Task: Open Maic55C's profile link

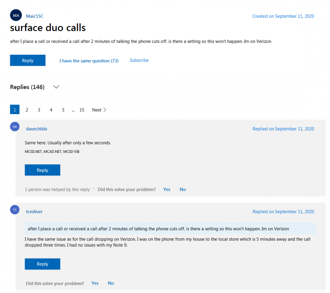Action: pyautogui.click(x=35, y=16)
